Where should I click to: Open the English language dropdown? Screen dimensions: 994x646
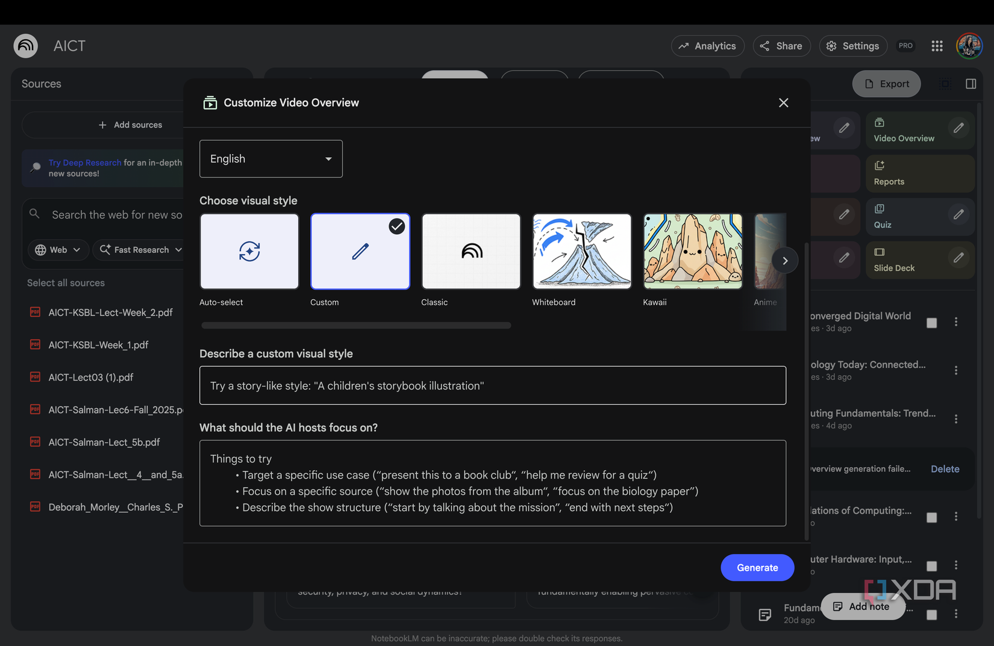click(x=270, y=158)
